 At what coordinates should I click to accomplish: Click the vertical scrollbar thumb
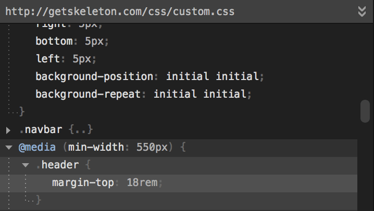365,111
